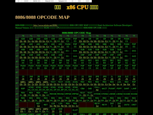The image size is (153, 115).
Task: Select the AAA opcode cell
Action: (75, 56)
